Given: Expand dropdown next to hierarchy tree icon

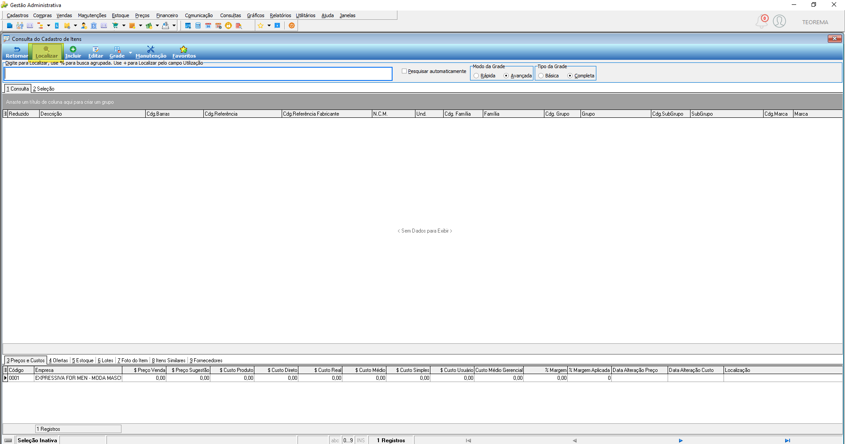Looking at the screenshot, I should [x=48, y=25].
